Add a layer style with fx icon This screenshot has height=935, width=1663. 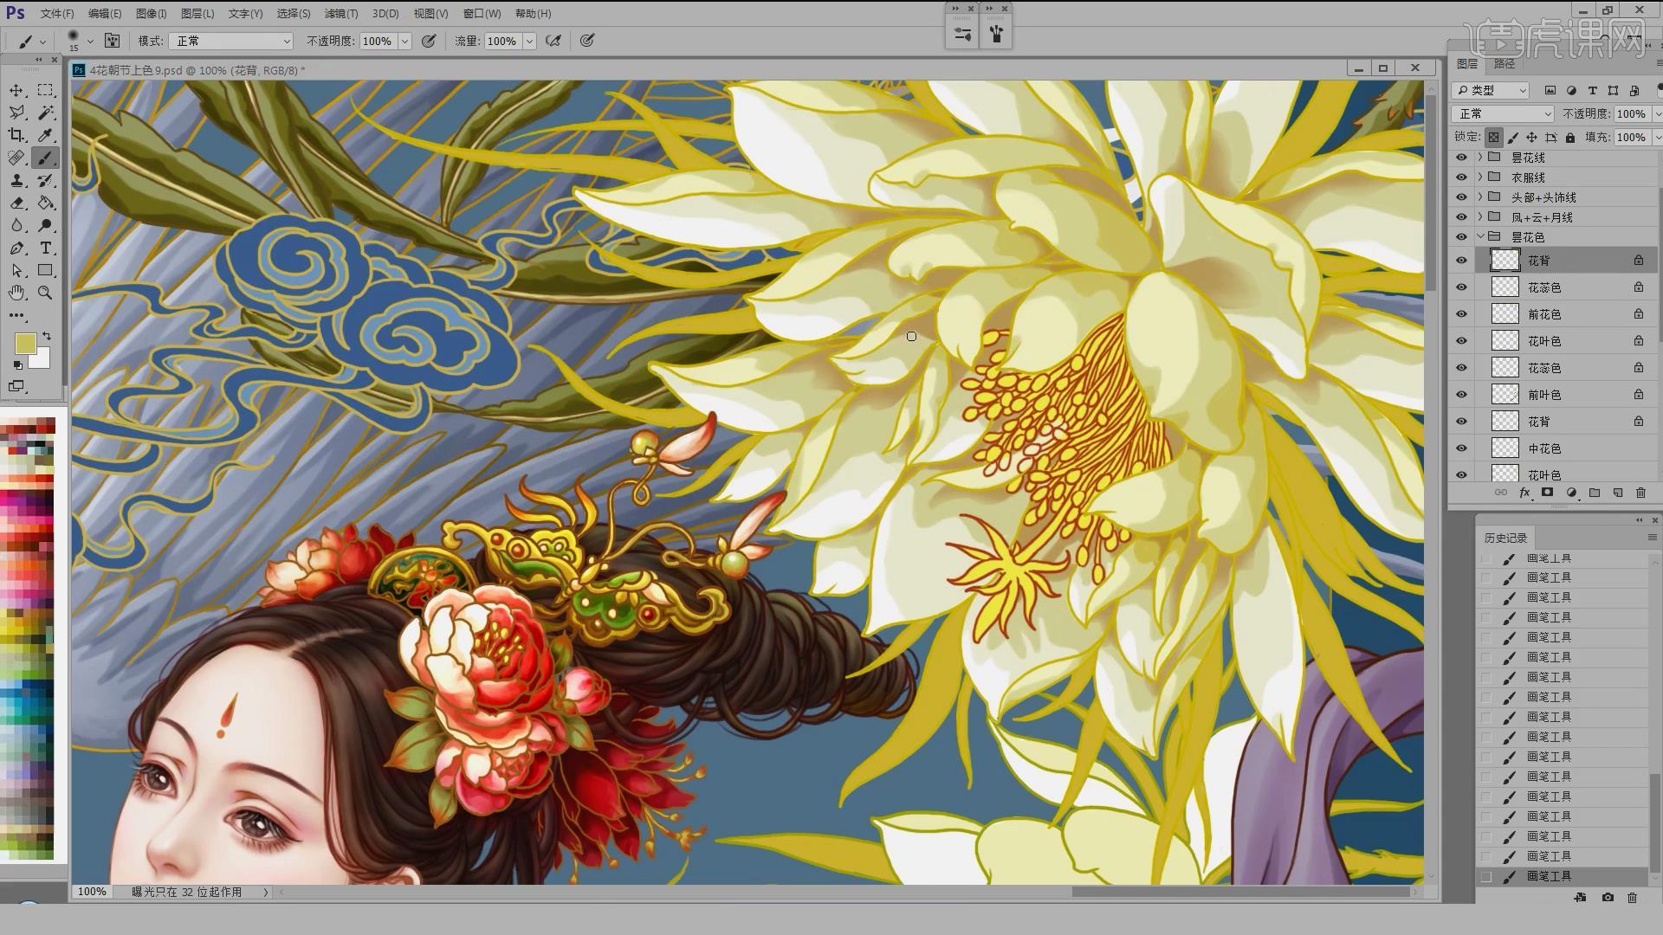click(1524, 493)
